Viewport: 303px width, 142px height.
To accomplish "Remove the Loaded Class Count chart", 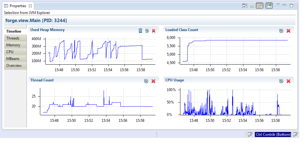I will pyautogui.click(x=288, y=30).
